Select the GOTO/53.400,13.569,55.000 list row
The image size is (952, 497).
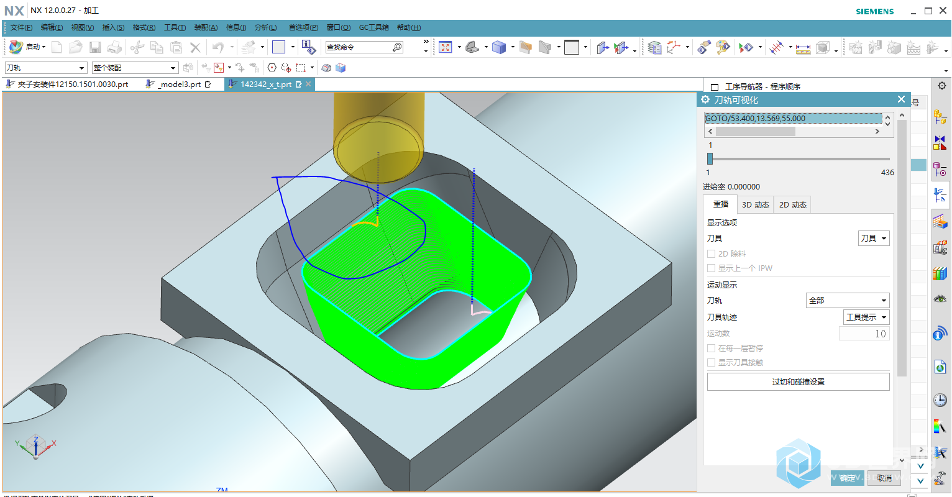[x=793, y=118]
